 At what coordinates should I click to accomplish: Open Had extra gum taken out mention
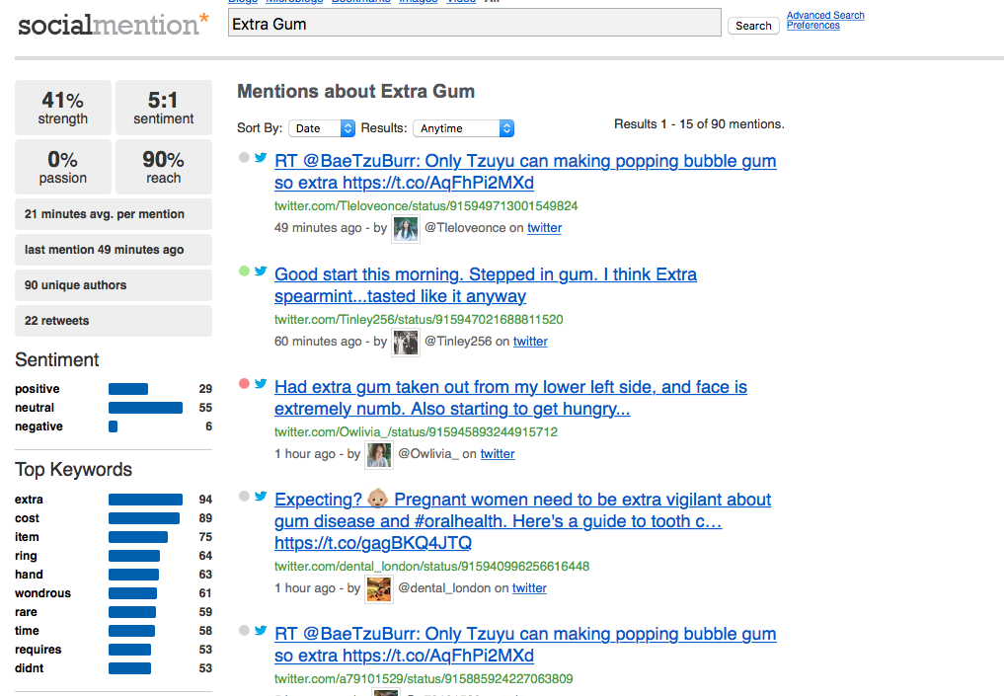[510, 398]
